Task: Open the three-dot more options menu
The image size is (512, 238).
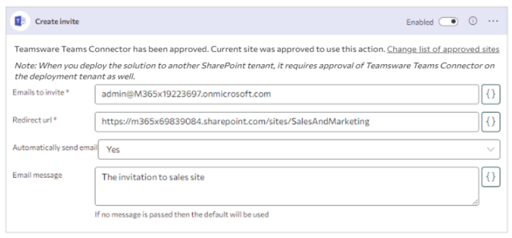Action: click(x=493, y=21)
